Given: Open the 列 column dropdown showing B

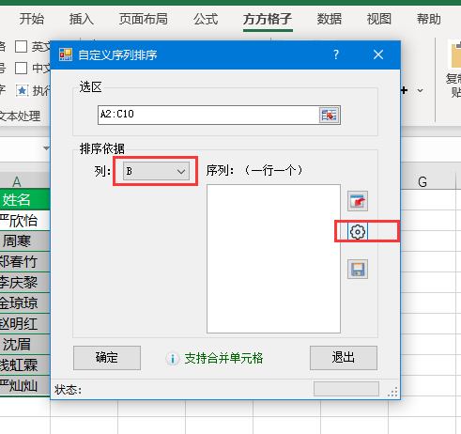Looking at the screenshot, I should tap(156, 171).
